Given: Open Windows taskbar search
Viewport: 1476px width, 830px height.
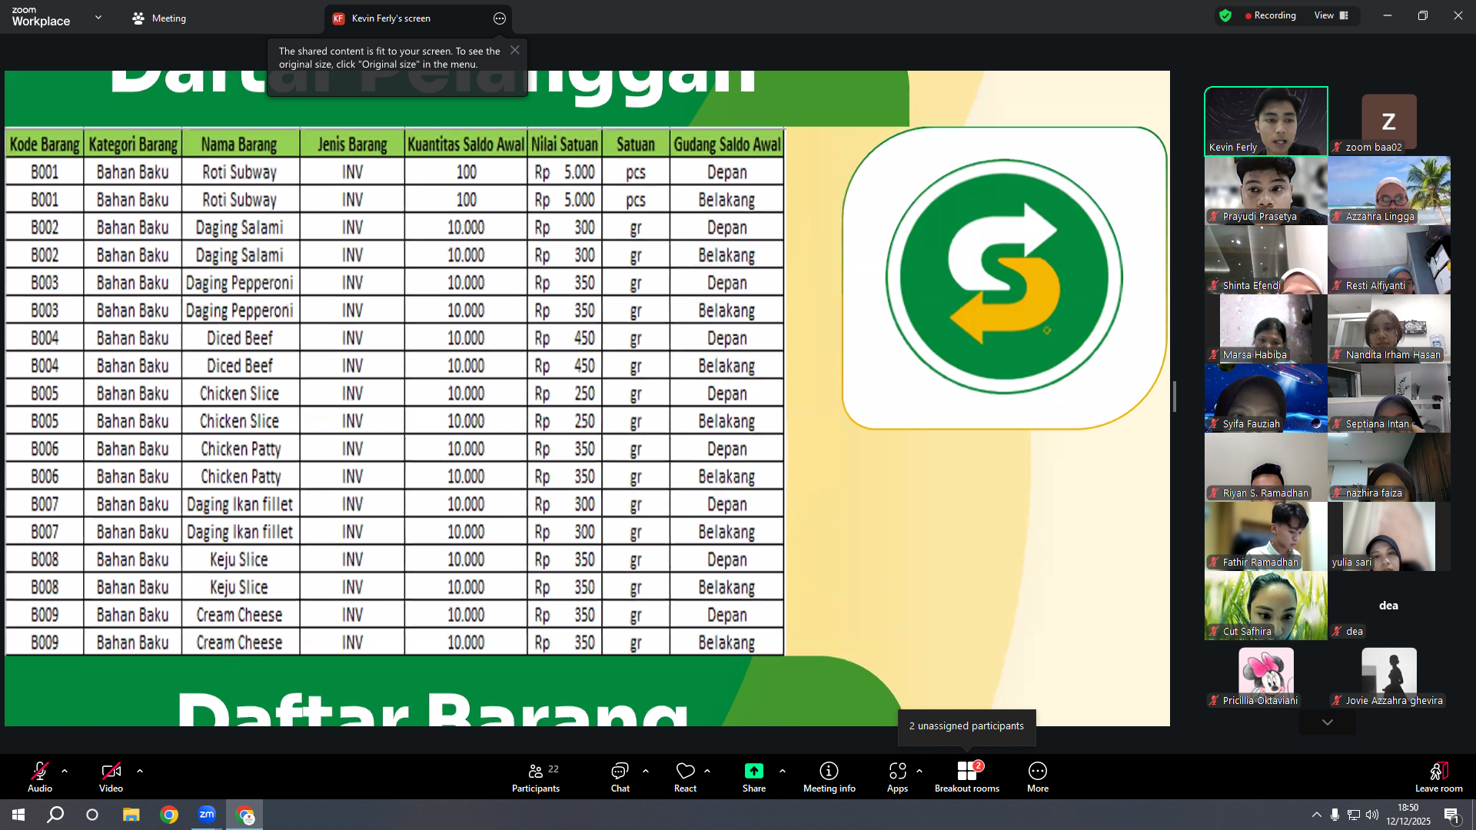Looking at the screenshot, I should [x=55, y=815].
